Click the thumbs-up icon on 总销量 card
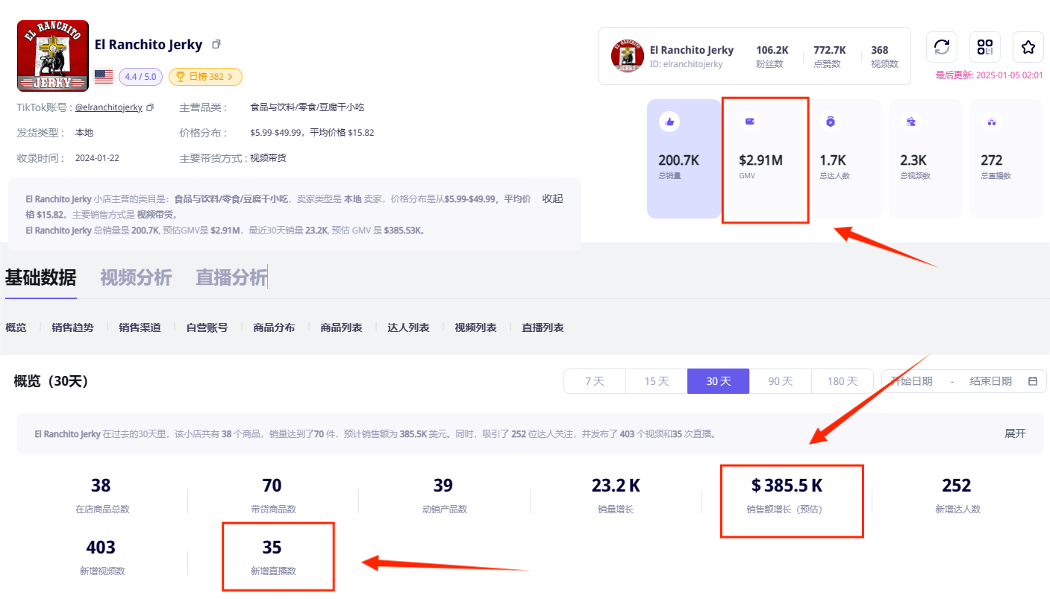The image size is (1050, 599). coord(669,122)
